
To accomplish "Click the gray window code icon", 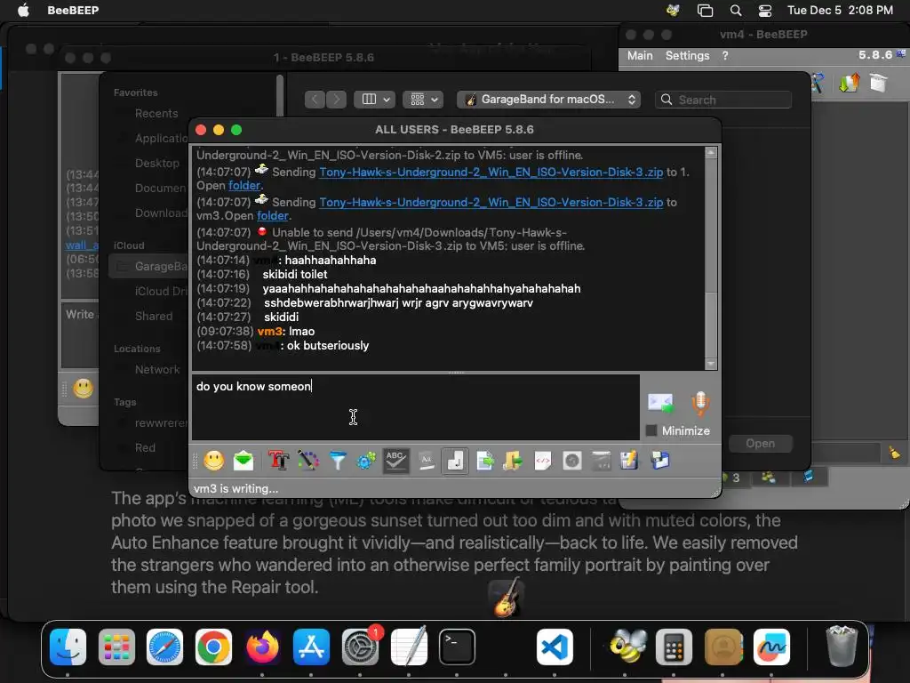I will pyautogui.click(x=602, y=461).
